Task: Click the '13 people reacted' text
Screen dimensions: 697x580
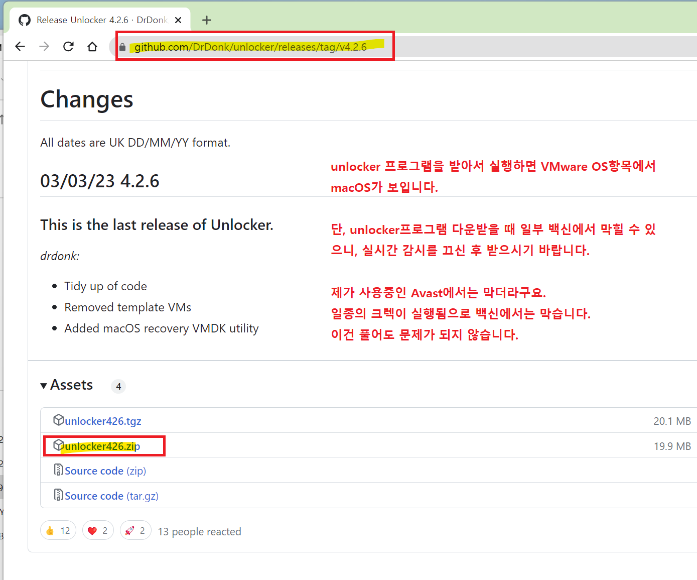Action: (x=199, y=531)
